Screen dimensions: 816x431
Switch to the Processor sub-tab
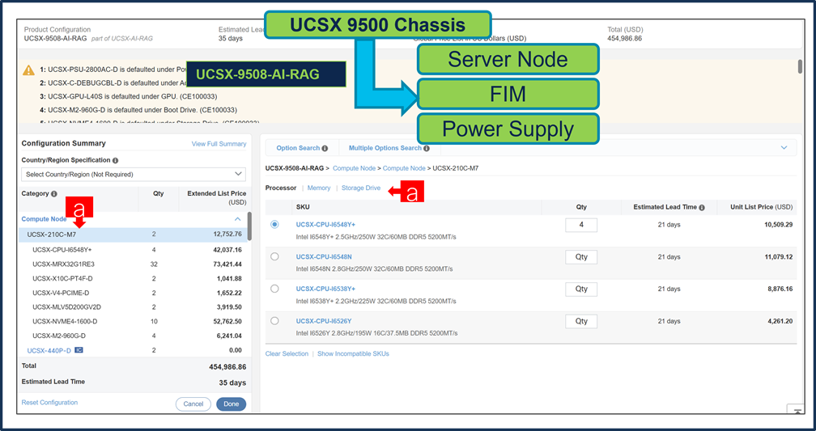point(281,188)
